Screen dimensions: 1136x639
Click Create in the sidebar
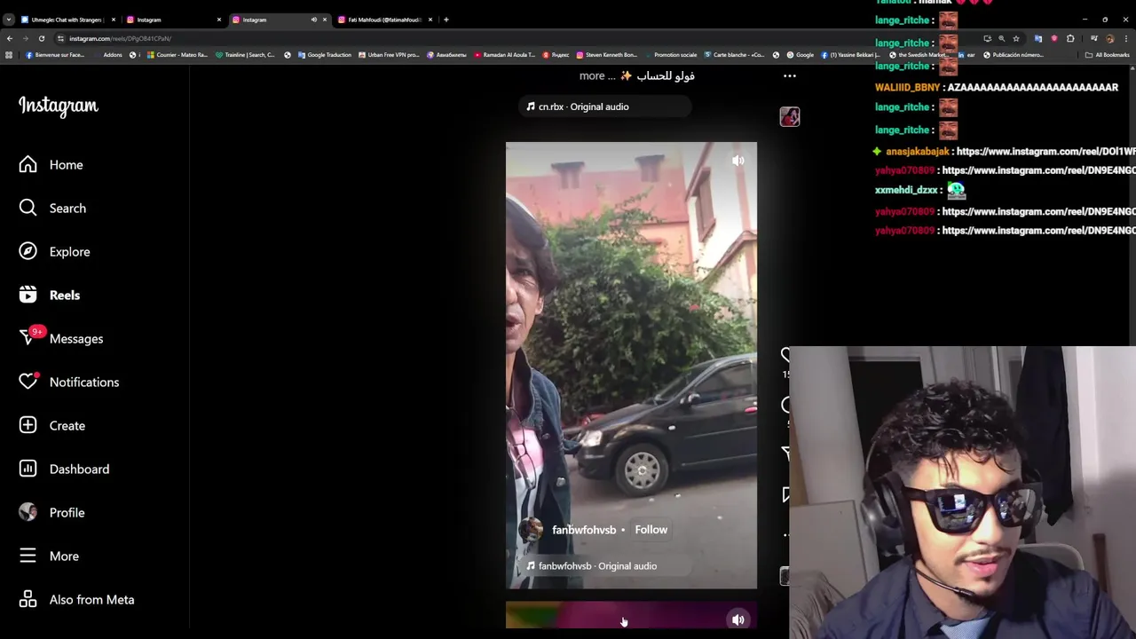pyautogui.click(x=51, y=425)
